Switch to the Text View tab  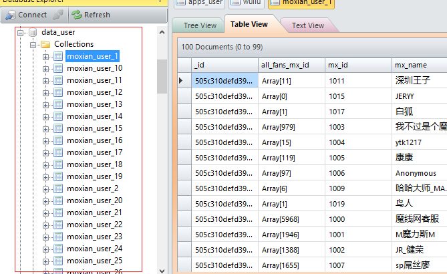pos(308,25)
